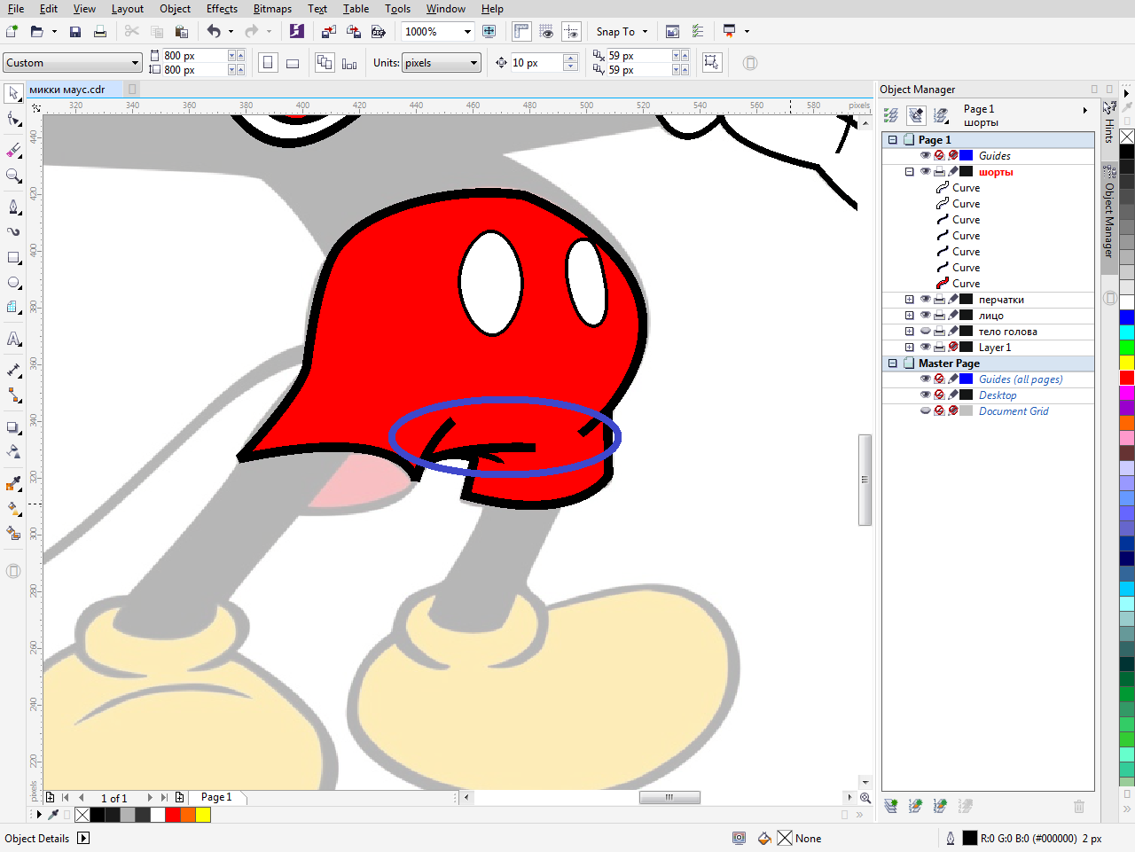Select the Zoom tool in the toolbox
The height and width of the screenshot is (852, 1135).
click(13, 176)
